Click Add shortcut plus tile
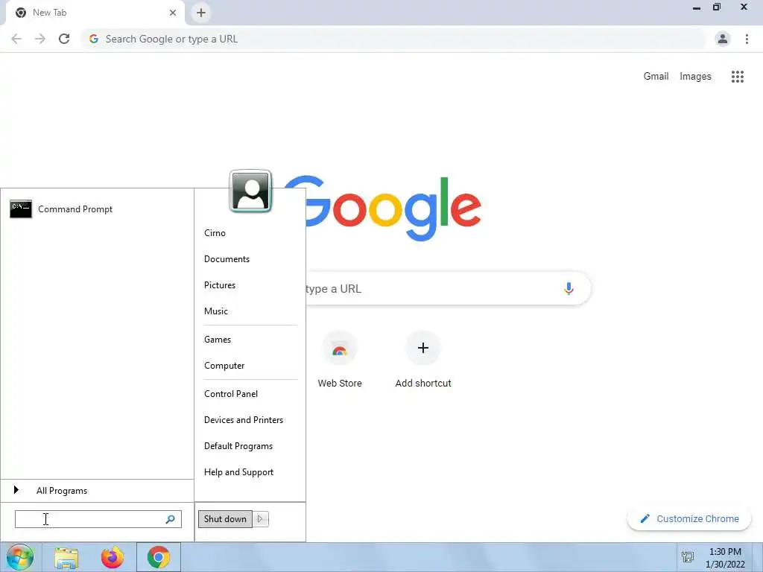Viewport: 763px width, 572px height. [423, 360]
